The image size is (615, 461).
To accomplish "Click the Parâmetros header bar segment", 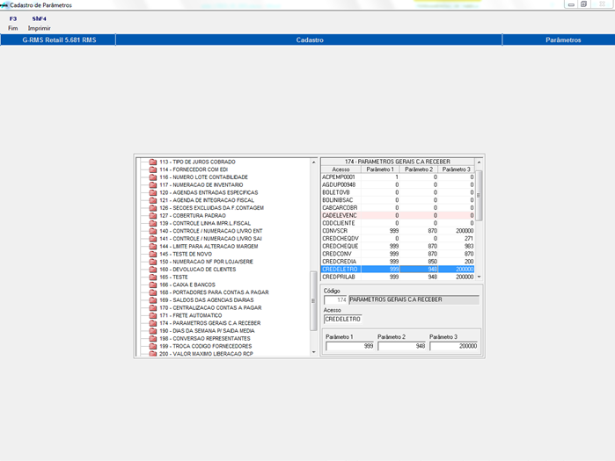I will click(x=559, y=40).
